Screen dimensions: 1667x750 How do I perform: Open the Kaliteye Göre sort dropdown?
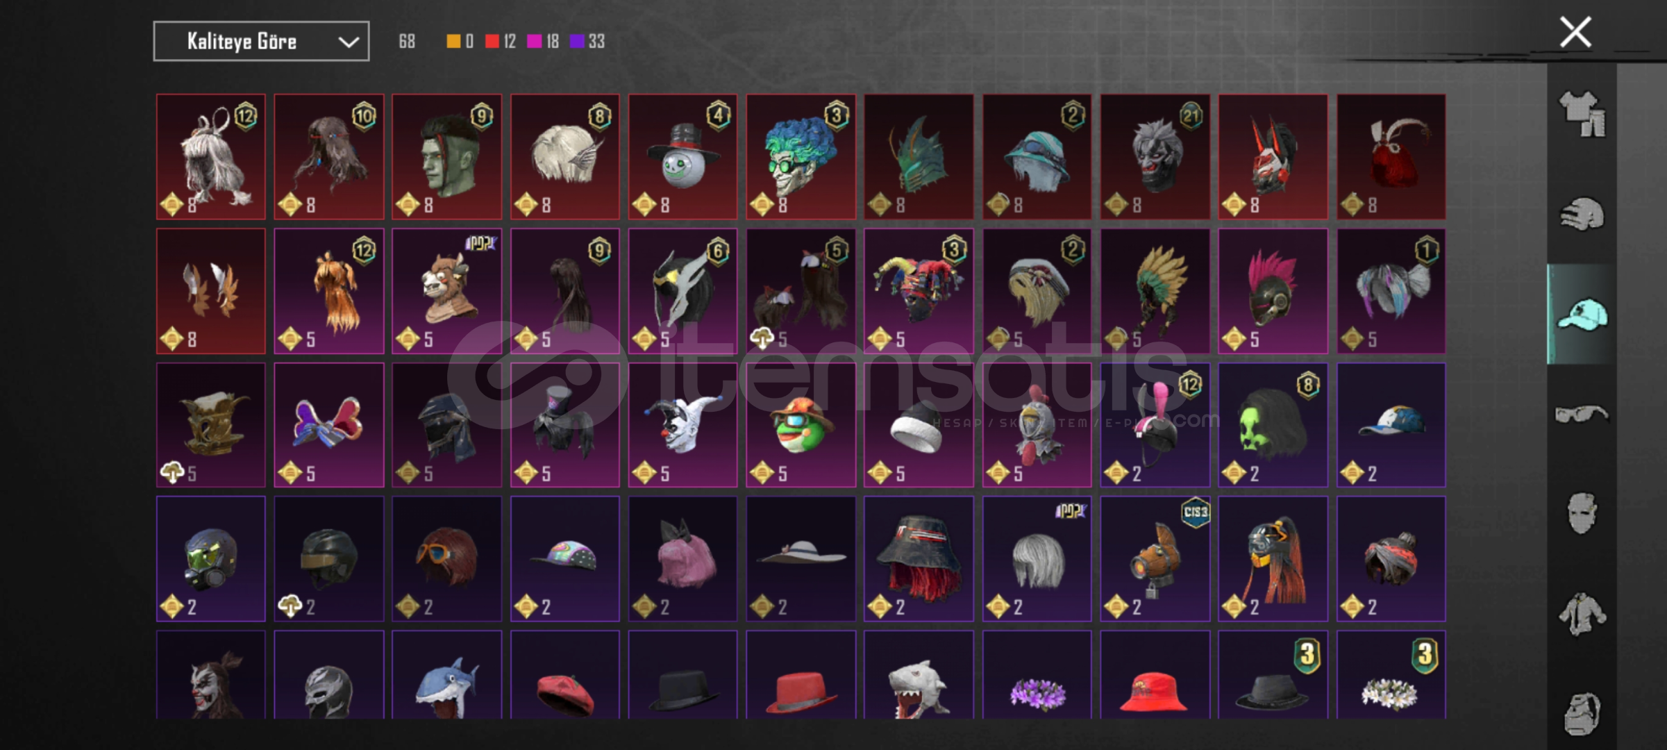point(261,42)
